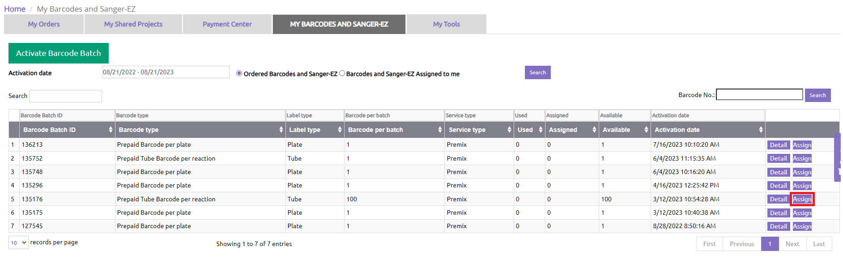Assign batch 135176 barcodes
The image size is (843, 259).
(x=802, y=199)
